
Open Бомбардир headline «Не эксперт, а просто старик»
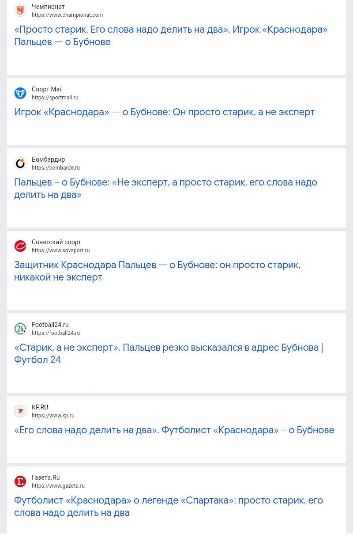point(165,189)
